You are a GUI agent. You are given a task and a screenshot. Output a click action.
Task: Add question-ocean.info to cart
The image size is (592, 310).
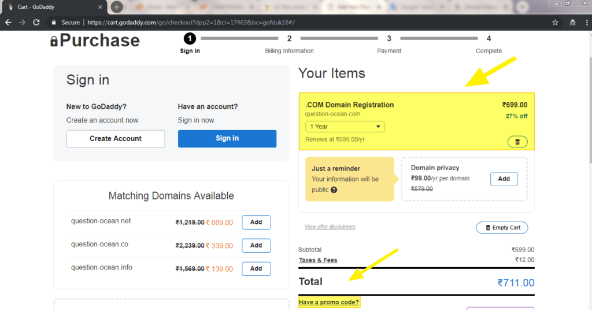point(256,269)
